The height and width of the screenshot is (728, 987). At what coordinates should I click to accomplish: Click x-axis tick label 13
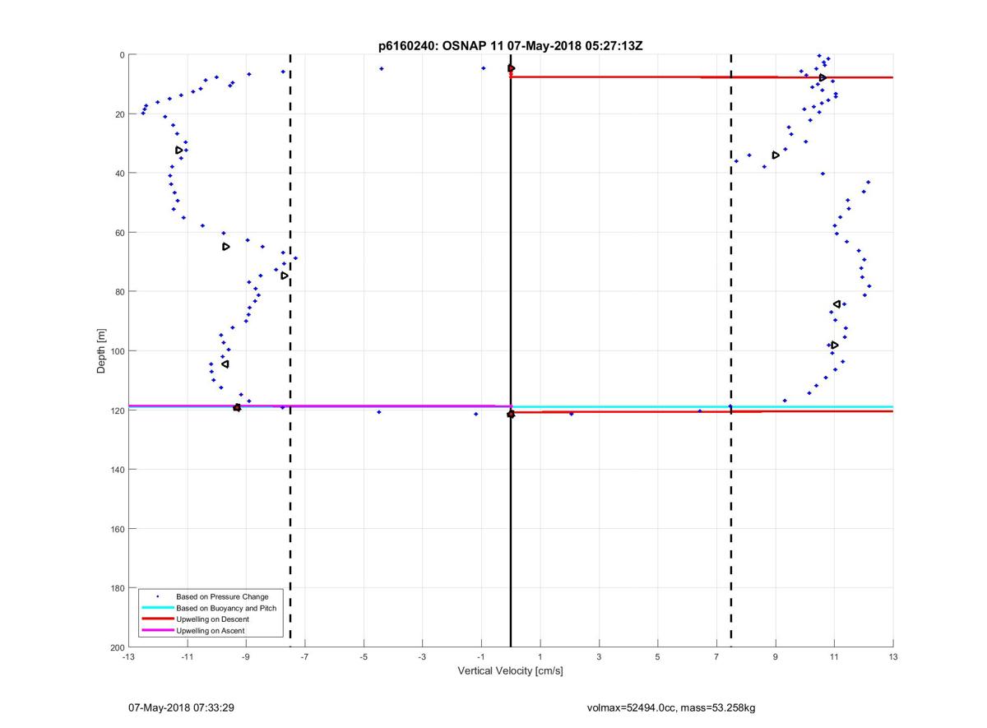click(893, 657)
